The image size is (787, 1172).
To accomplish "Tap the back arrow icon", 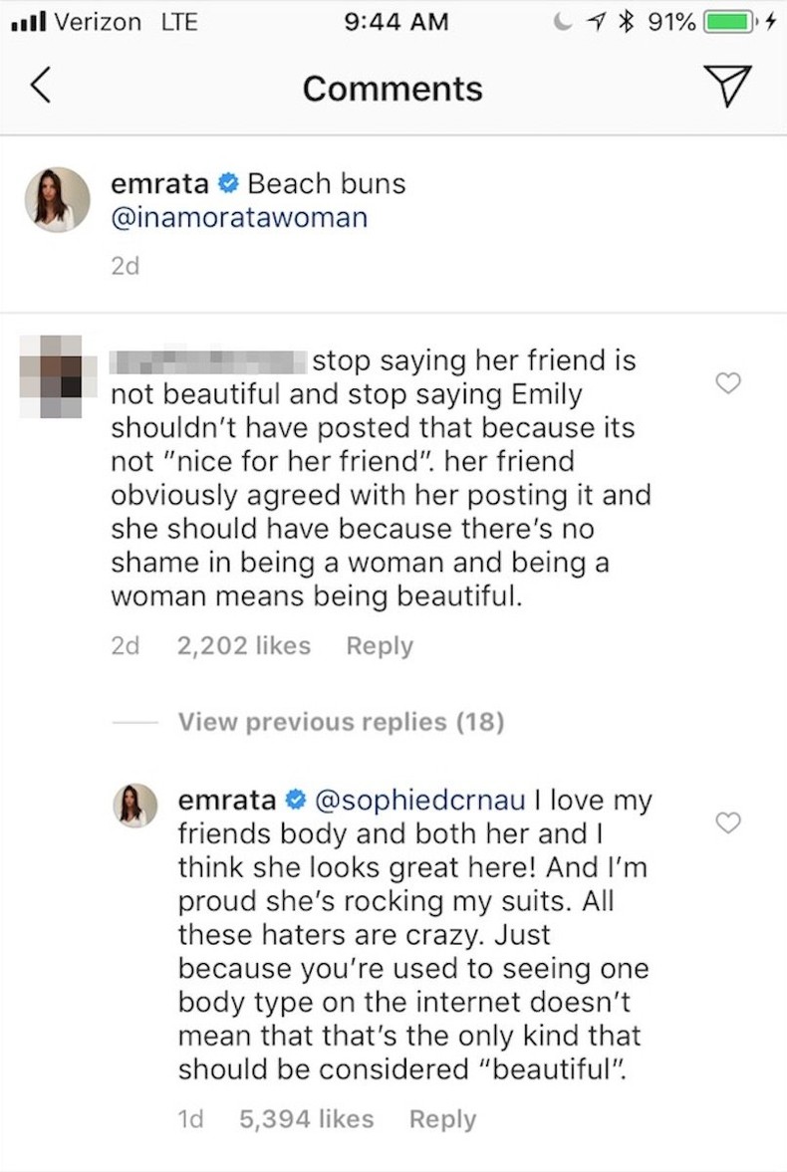I will [x=40, y=88].
